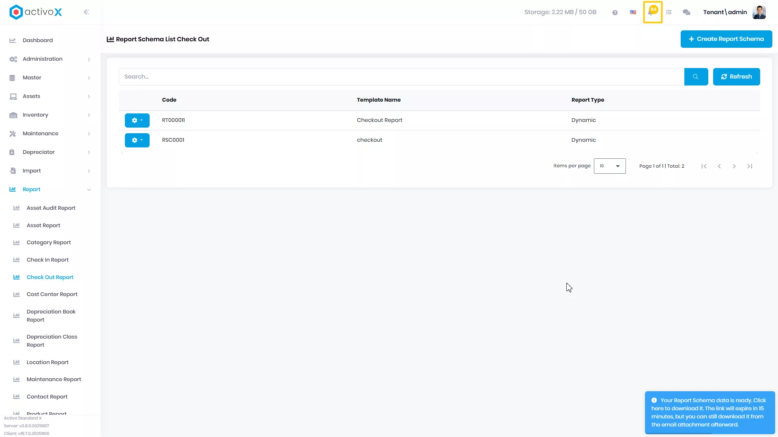Click the Assets laptop icon
Screen dimensions: 778x437
[x=13, y=96]
